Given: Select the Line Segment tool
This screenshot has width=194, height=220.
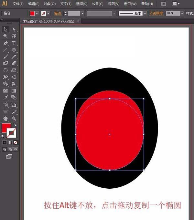Looking at the screenshot, I should pos(5,50).
